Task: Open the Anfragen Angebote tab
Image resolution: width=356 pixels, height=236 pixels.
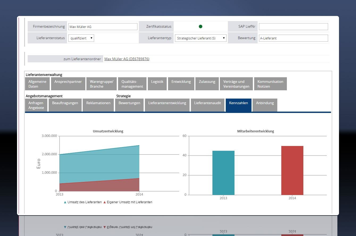Action: 36,105
